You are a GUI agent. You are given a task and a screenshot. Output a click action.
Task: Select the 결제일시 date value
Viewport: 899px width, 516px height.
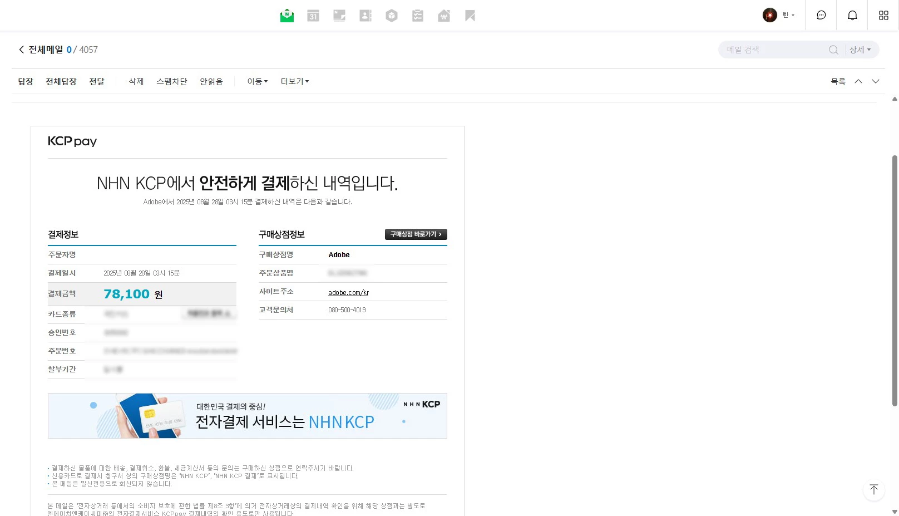141,273
